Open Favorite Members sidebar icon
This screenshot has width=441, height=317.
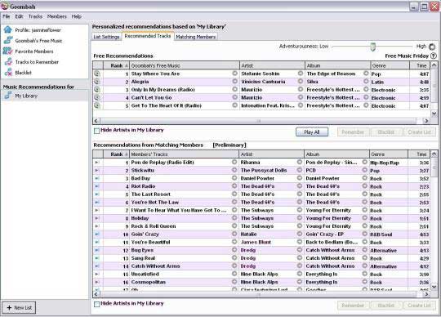(8, 51)
